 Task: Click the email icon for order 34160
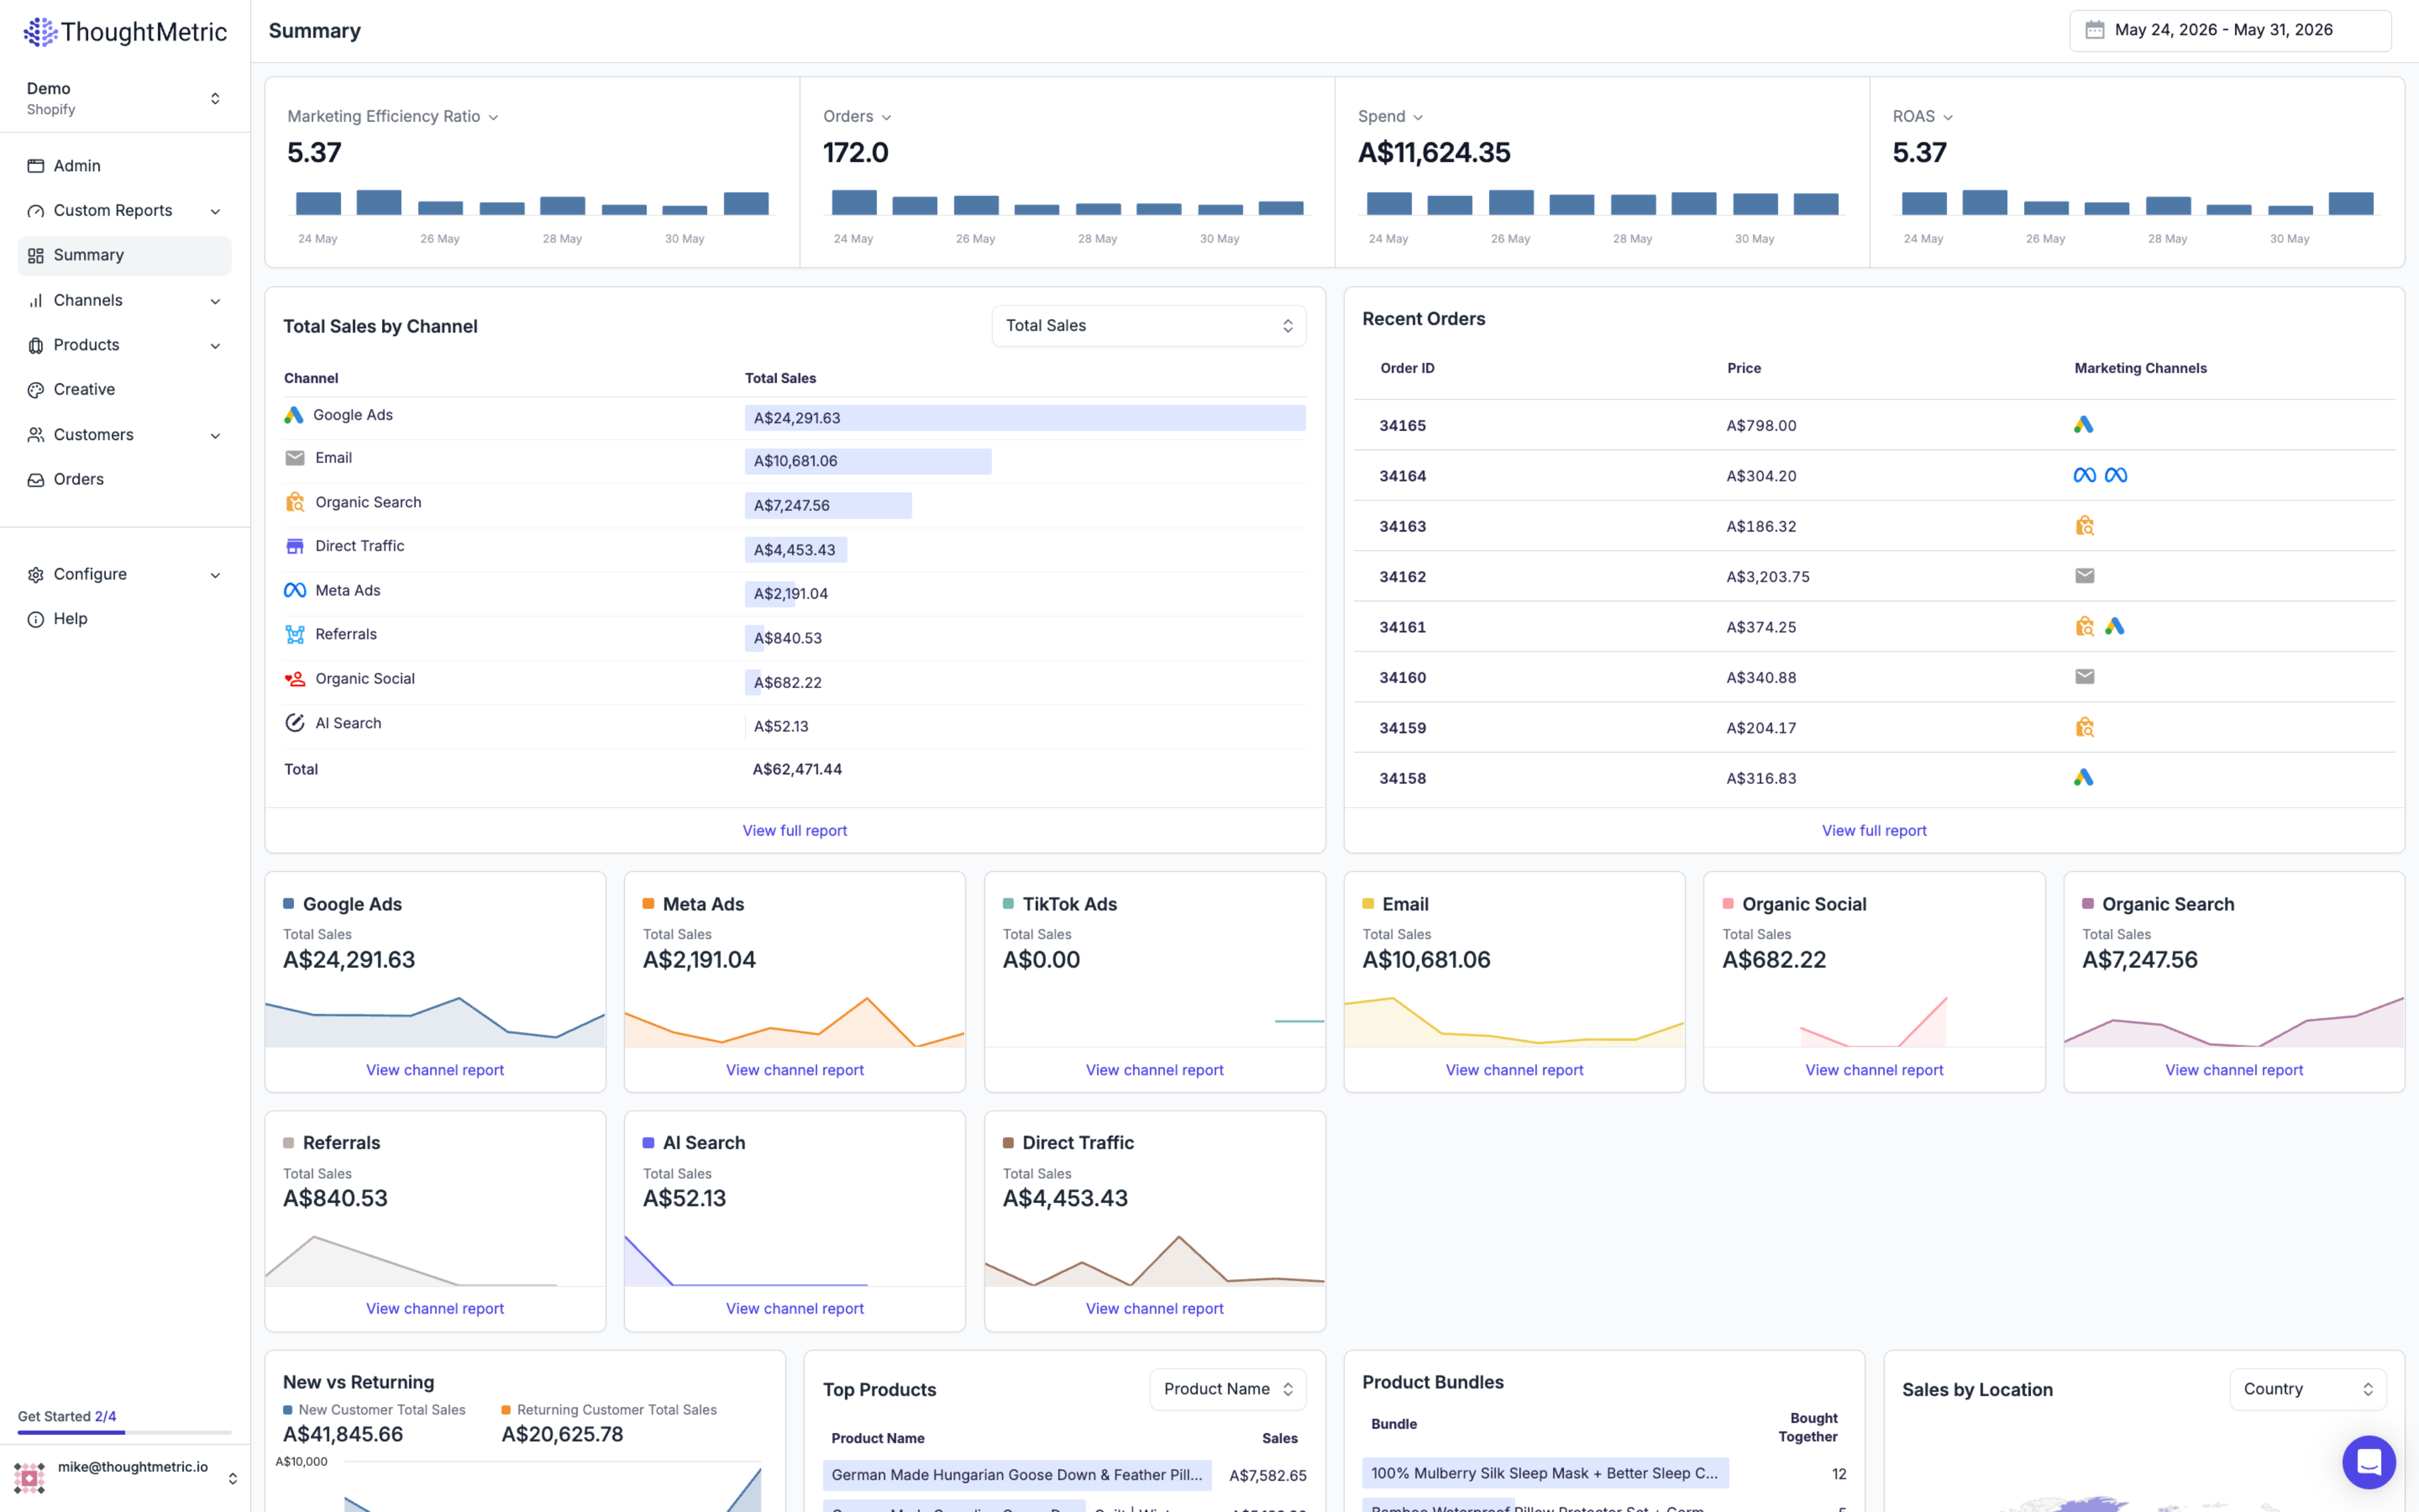click(2084, 677)
